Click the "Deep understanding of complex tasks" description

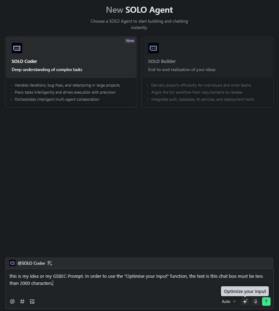[47, 70]
